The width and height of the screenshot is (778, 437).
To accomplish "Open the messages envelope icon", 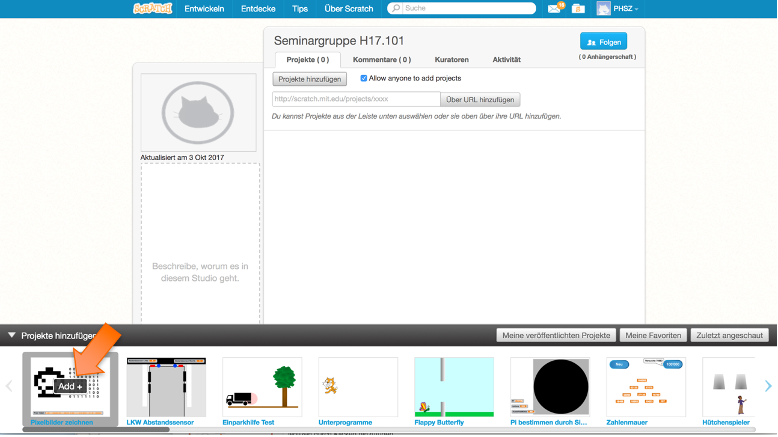I will coord(554,8).
